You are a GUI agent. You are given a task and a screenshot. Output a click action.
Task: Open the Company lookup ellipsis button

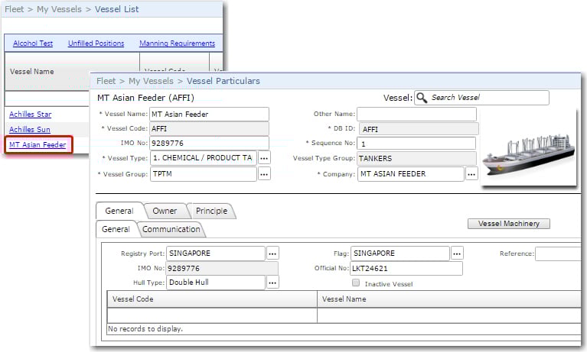[x=471, y=174]
